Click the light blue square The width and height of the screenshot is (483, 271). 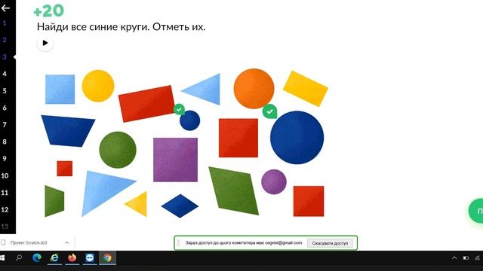pyautogui.click(x=60, y=89)
